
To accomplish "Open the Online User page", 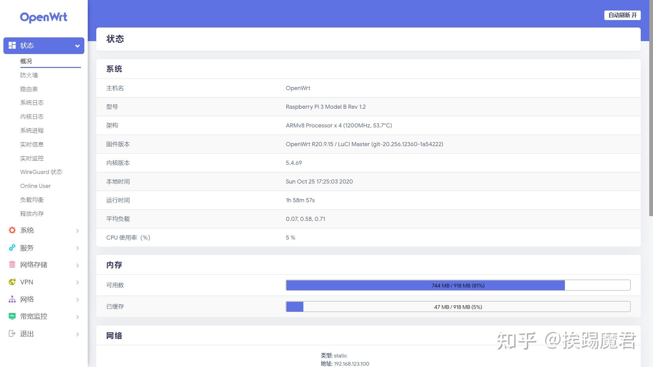I will click(x=35, y=186).
